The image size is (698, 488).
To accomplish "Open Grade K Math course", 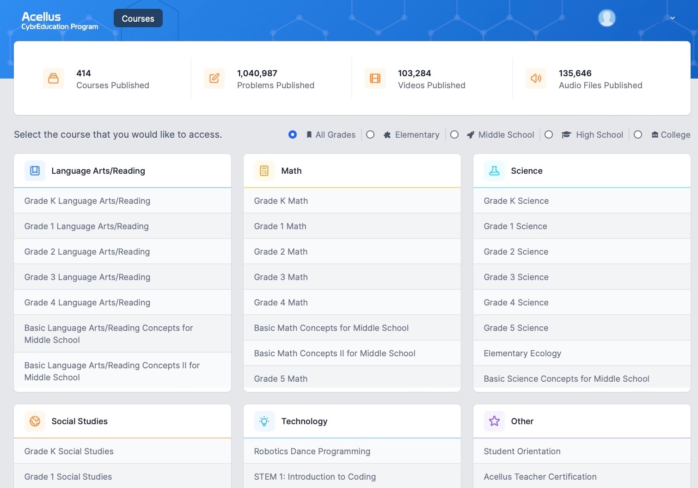I will click(352, 201).
